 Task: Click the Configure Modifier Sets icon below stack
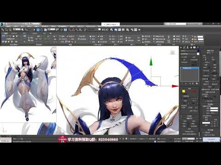[x=197, y=83]
